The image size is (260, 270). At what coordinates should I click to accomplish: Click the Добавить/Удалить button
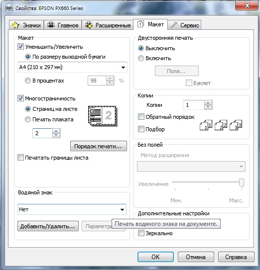(48, 226)
